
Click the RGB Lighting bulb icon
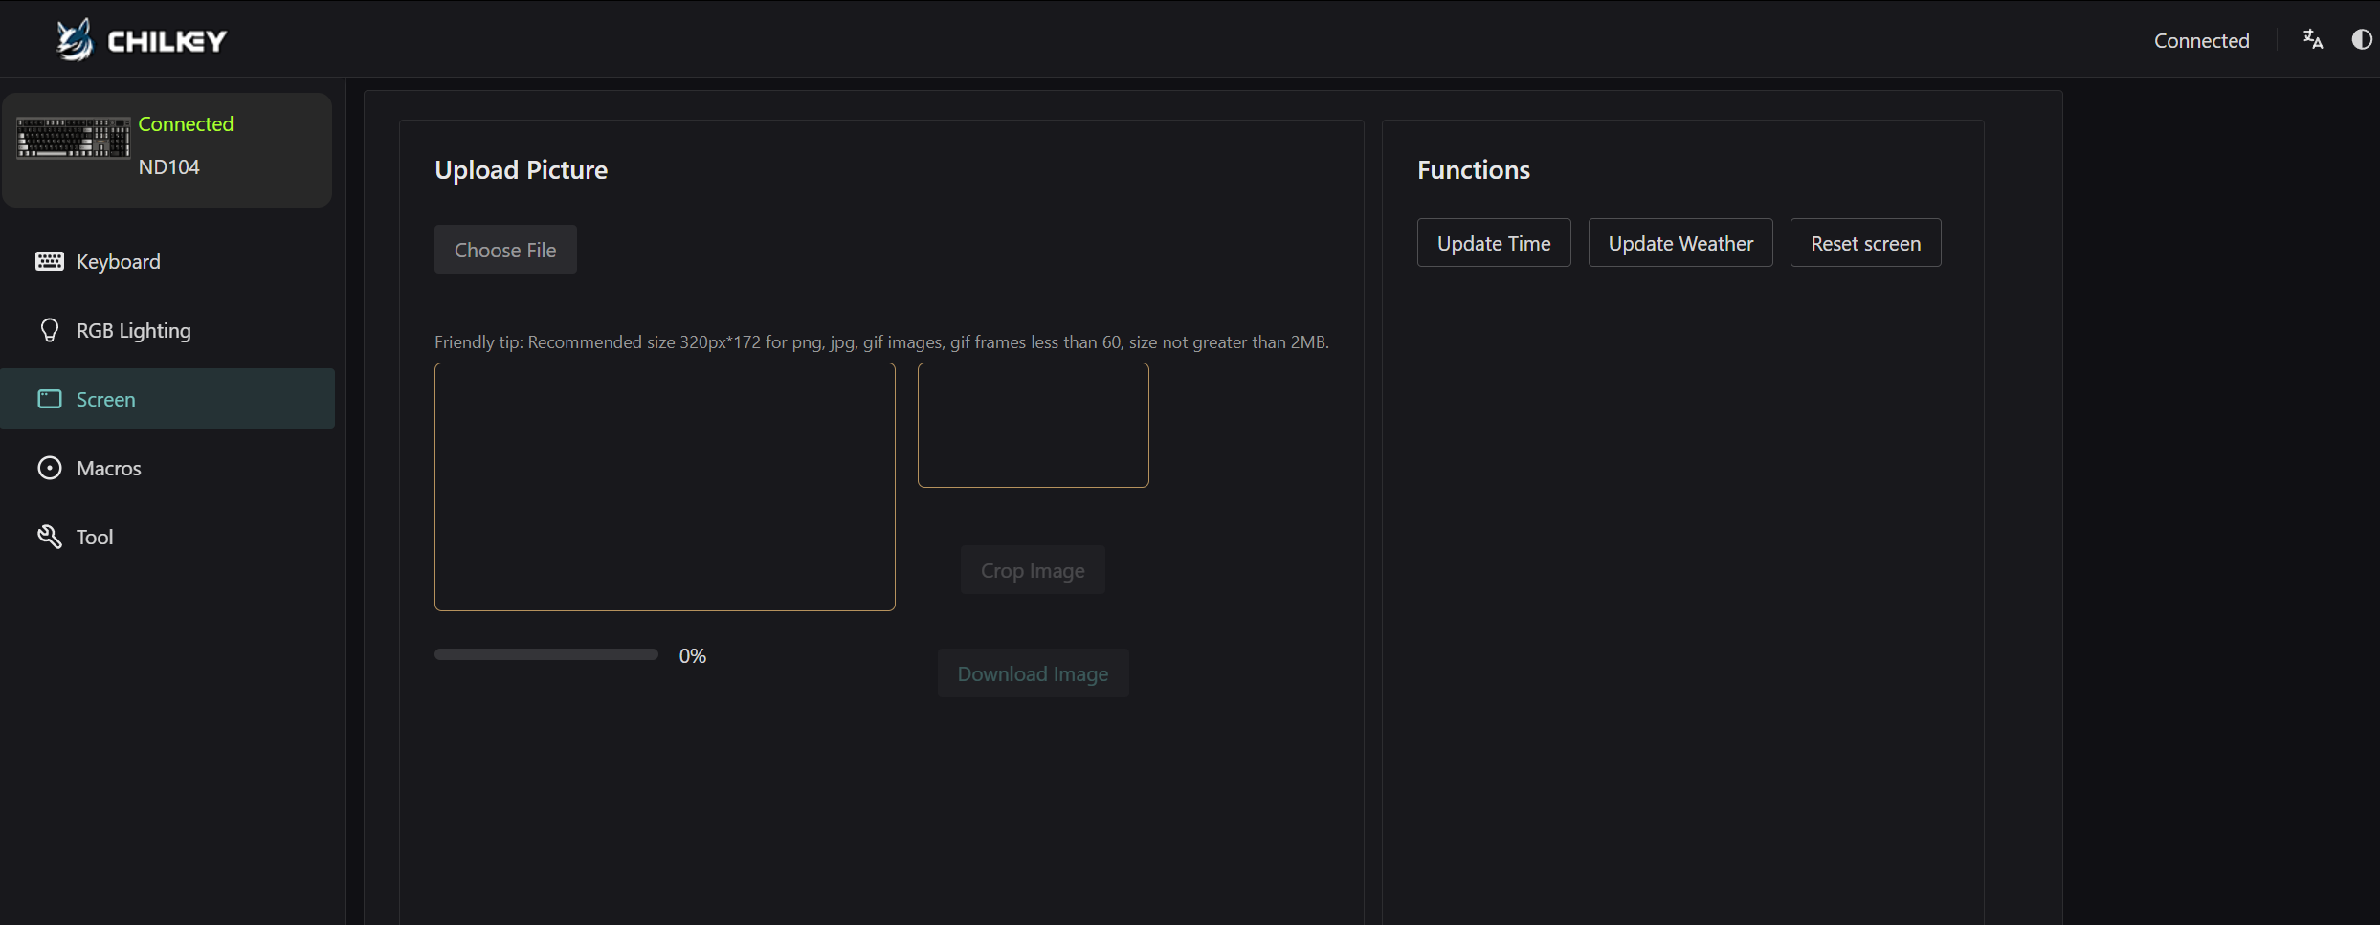point(50,330)
